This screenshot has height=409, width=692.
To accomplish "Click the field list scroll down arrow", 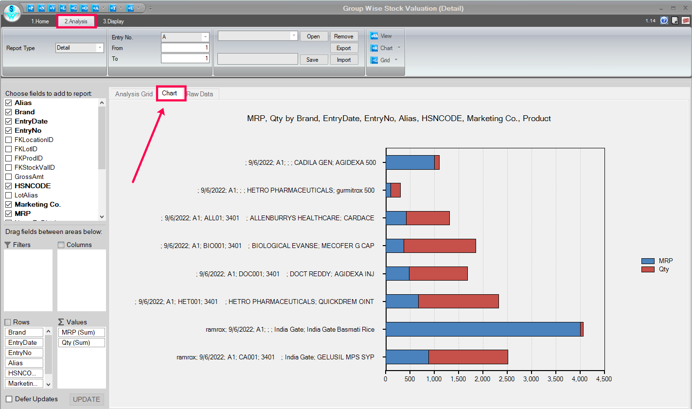I will coord(102,217).
